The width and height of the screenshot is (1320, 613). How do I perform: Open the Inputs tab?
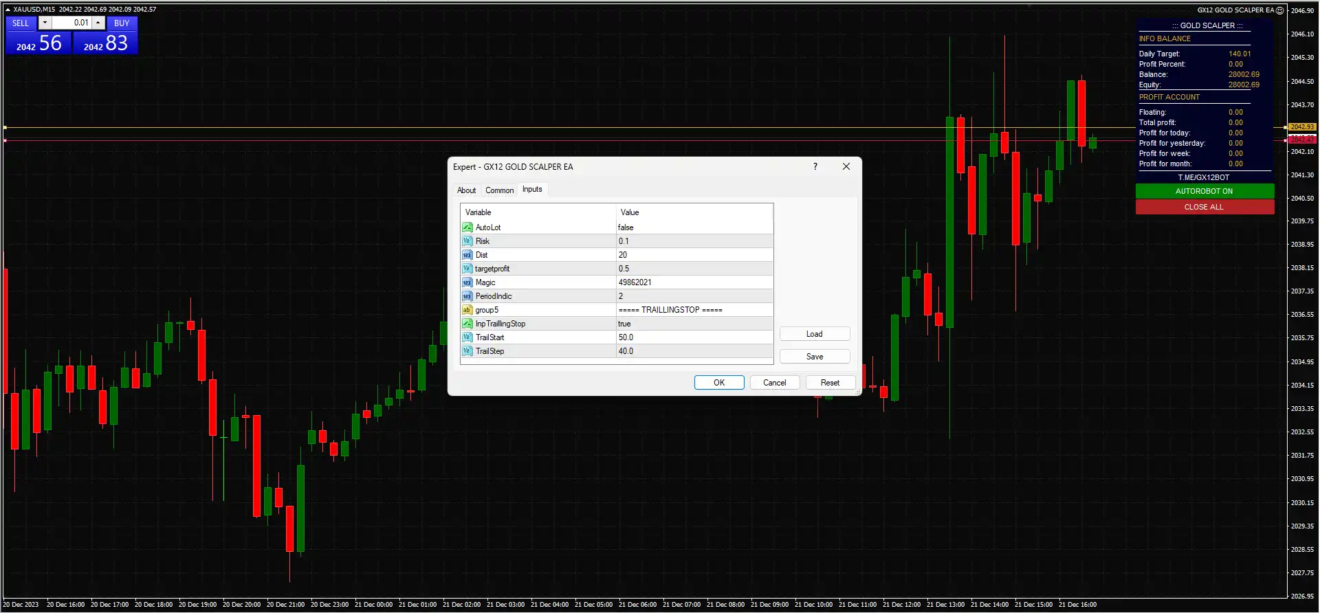coord(532,189)
